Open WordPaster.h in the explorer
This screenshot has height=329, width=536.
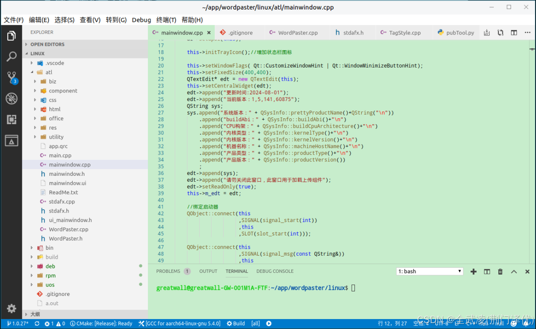pyautogui.click(x=85, y=238)
